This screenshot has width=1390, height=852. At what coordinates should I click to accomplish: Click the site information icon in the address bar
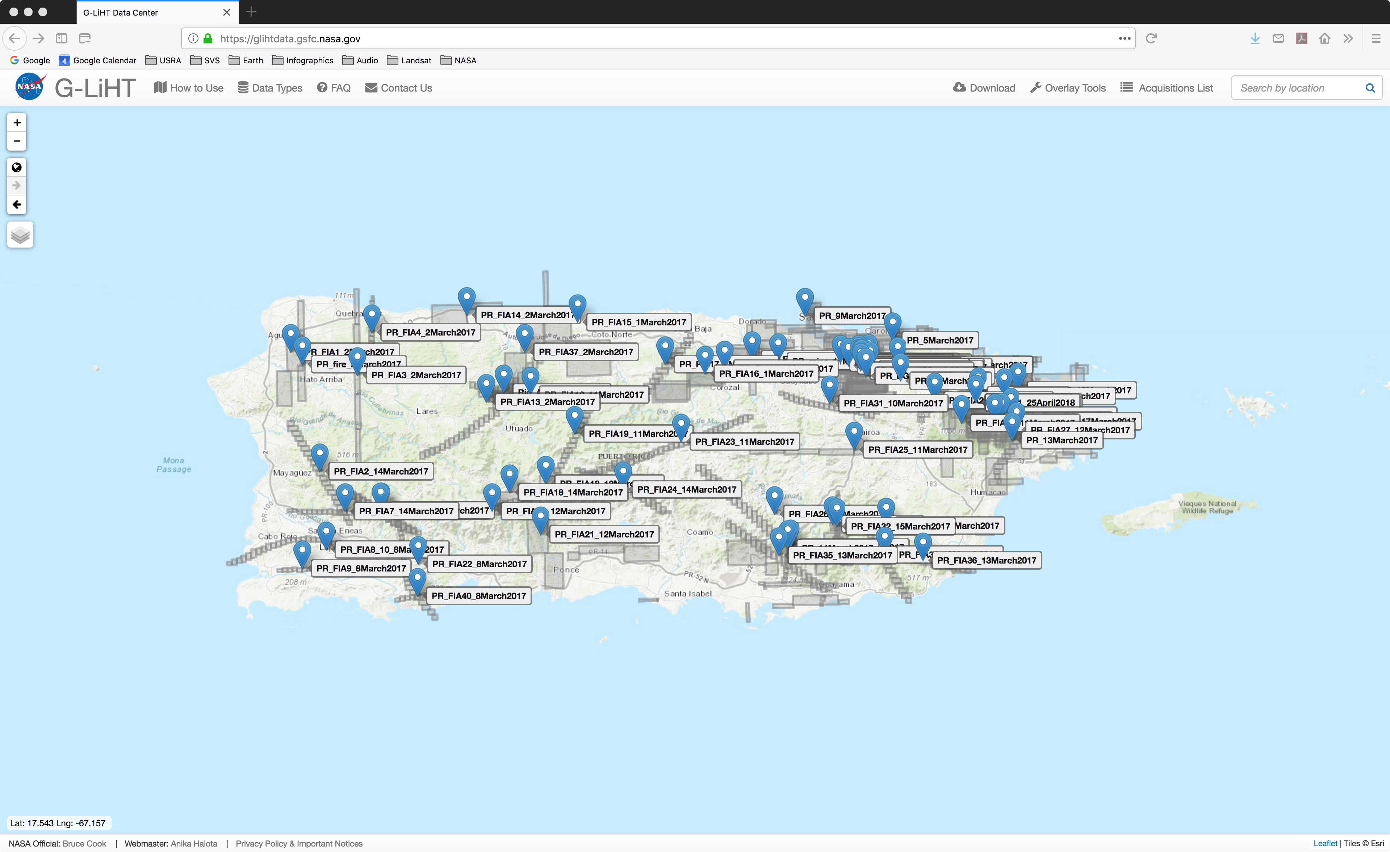click(193, 38)
